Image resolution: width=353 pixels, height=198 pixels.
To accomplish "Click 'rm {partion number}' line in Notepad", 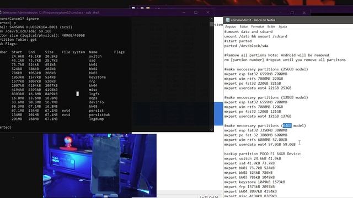I will [x=285, y=60].
